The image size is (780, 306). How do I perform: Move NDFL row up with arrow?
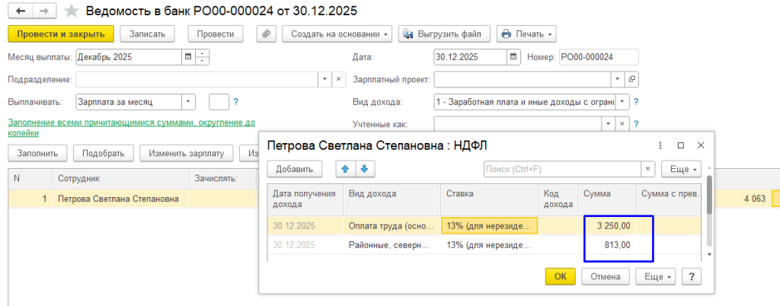[x=346, y=169]
